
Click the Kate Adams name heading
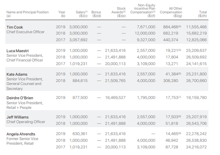18,74
